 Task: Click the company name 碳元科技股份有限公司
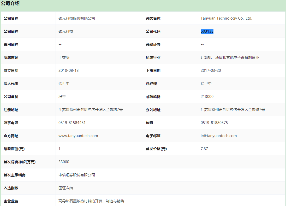(x=76, y=18)
